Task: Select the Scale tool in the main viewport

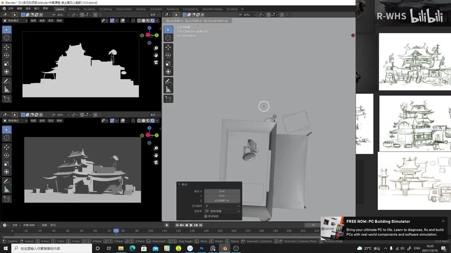Action: [x=168, y=64]
